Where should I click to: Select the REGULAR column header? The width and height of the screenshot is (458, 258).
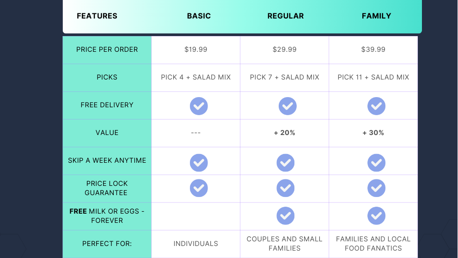point(286,16)
